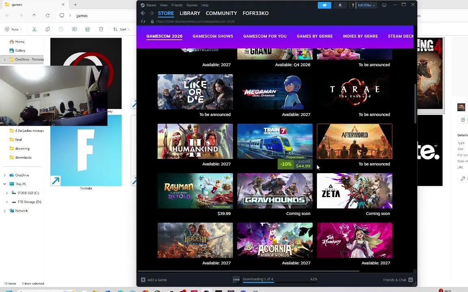Open the fofr33ko account dropdown

366,5
